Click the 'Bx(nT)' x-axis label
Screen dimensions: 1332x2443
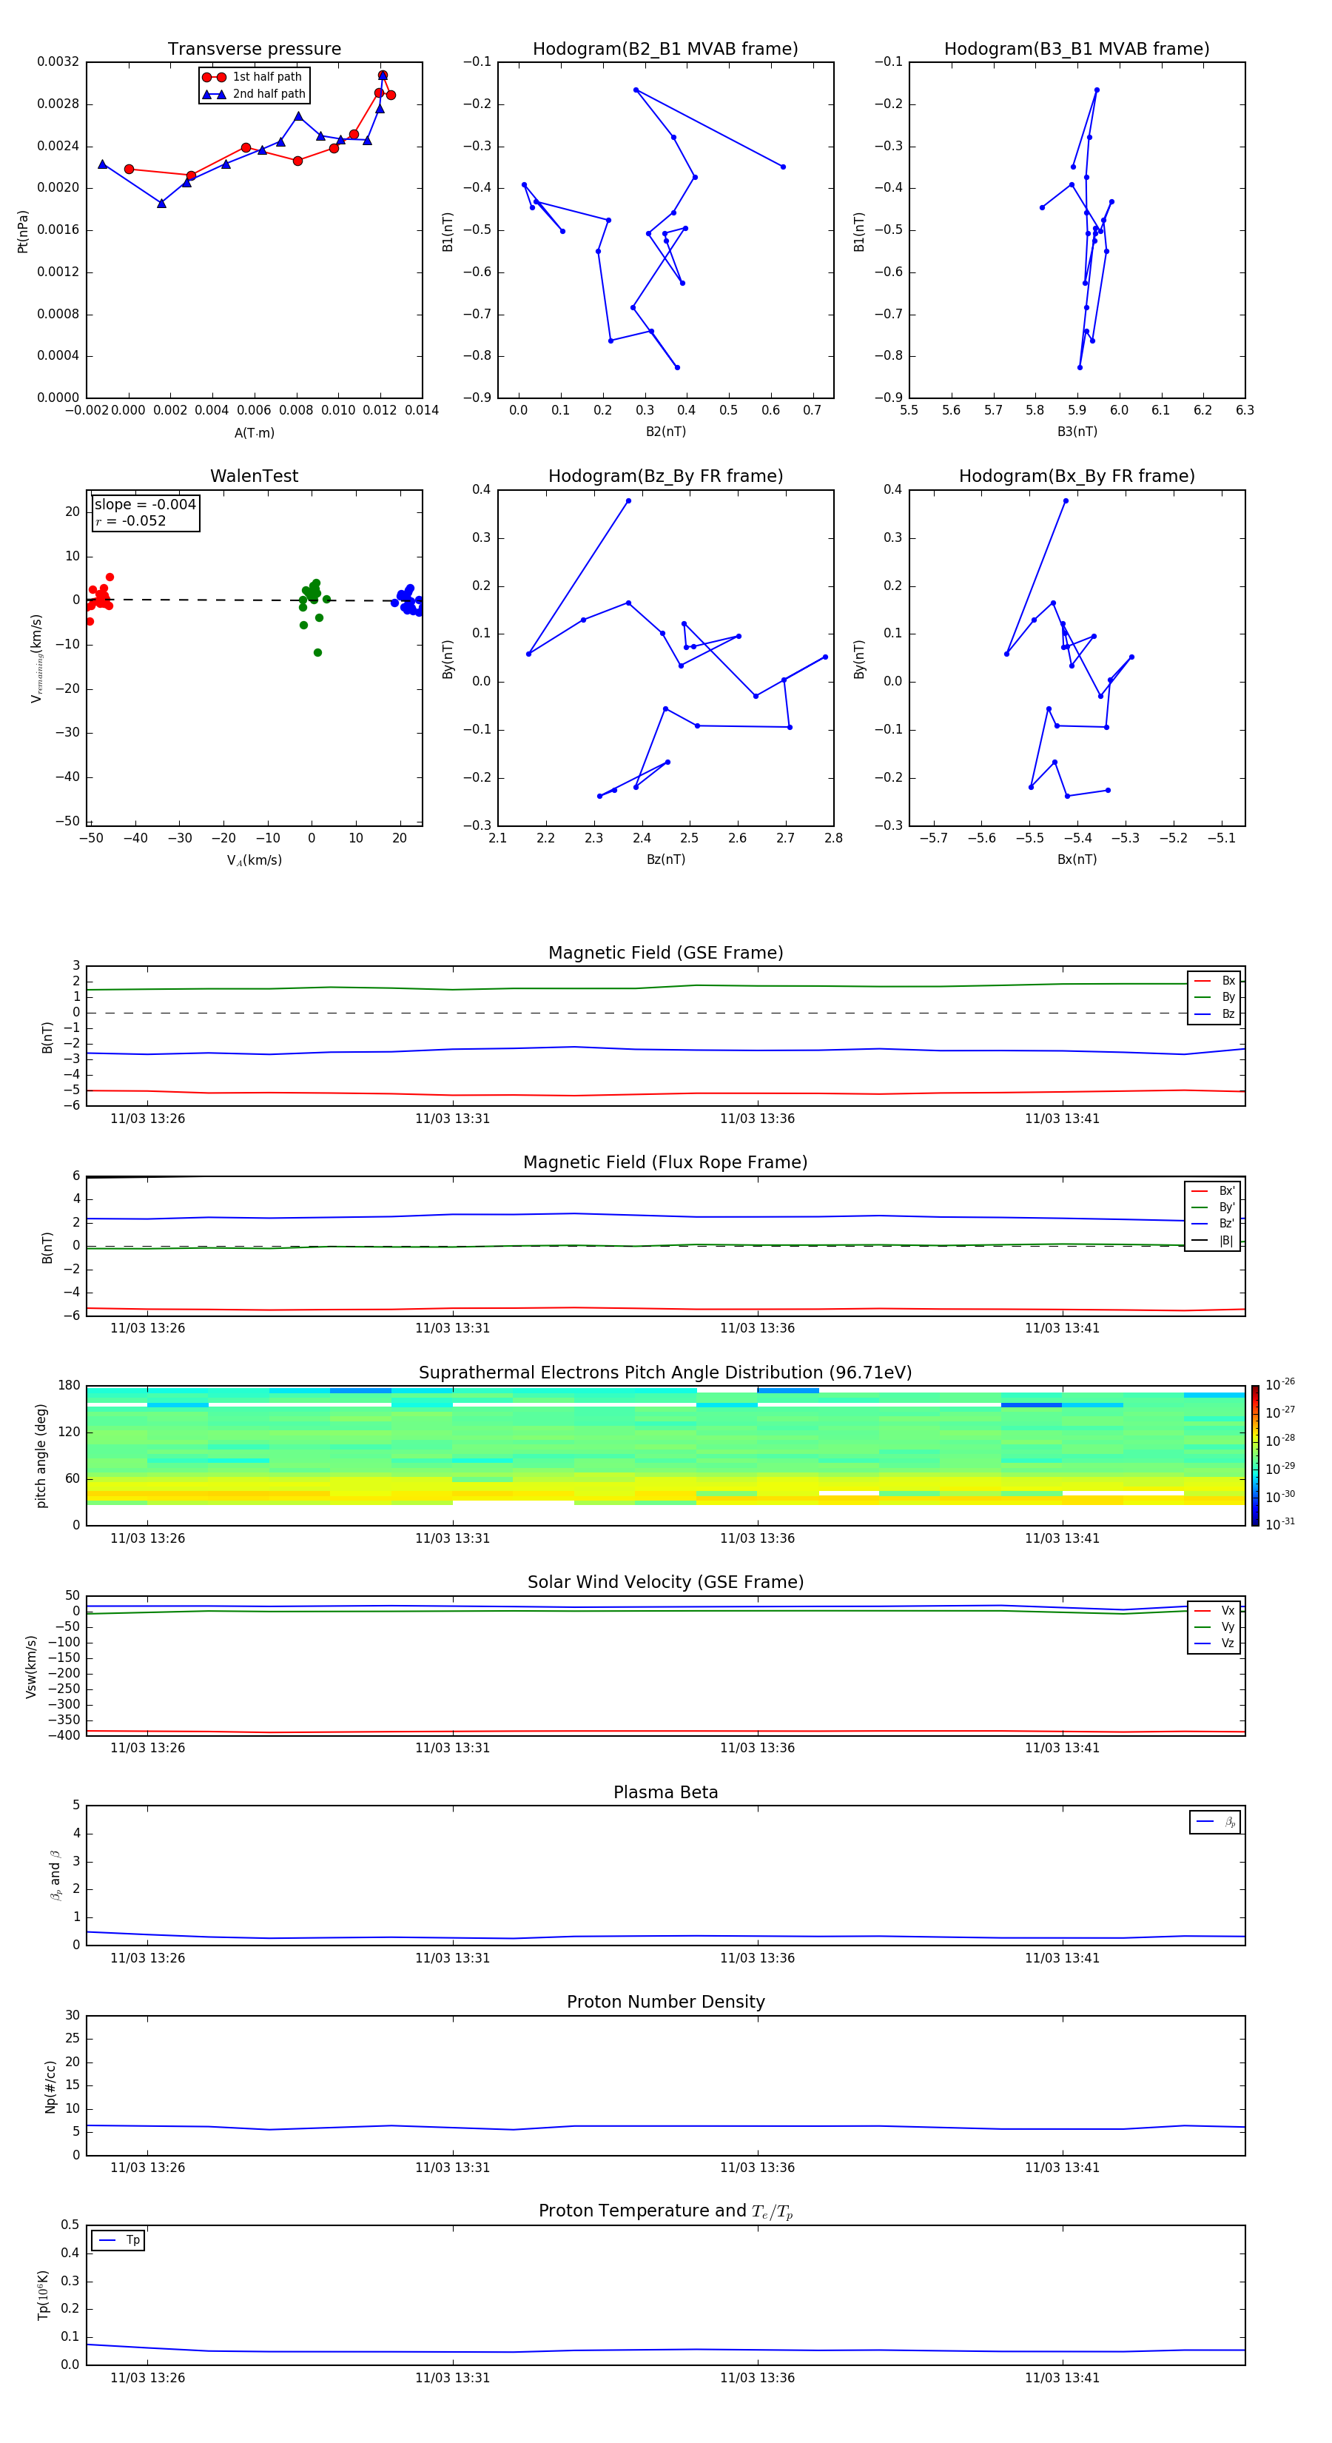click(1077, 859)
